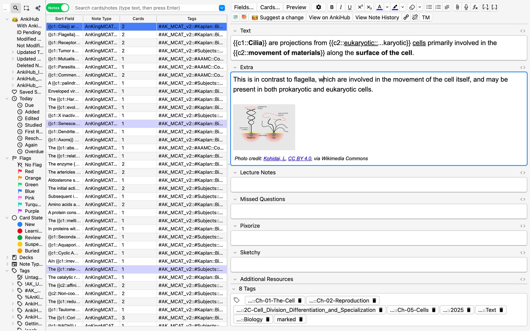Insert superscript formatting
Image resolution: width=530 pixels, height=331 pixels.
360,7
